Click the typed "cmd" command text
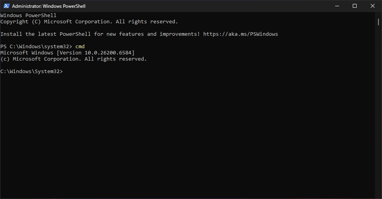This screenshot has width=382, height=199. (x=80, y=47)
